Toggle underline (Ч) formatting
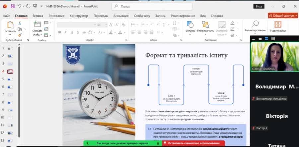This screenshot has height=147, width=299. tap(72, 32)
